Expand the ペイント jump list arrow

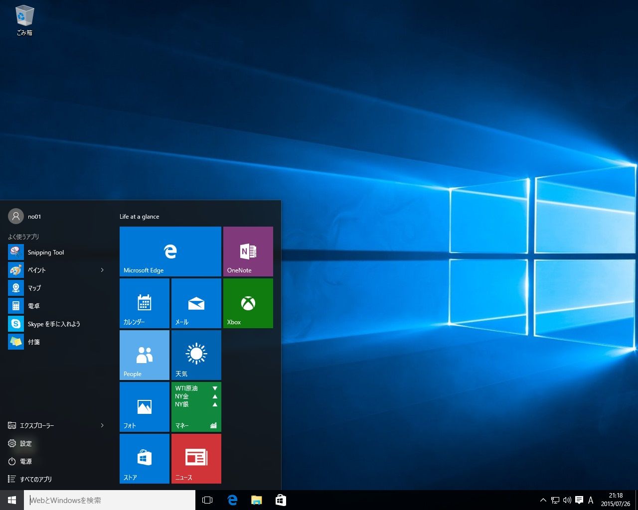tap(102, 270)
